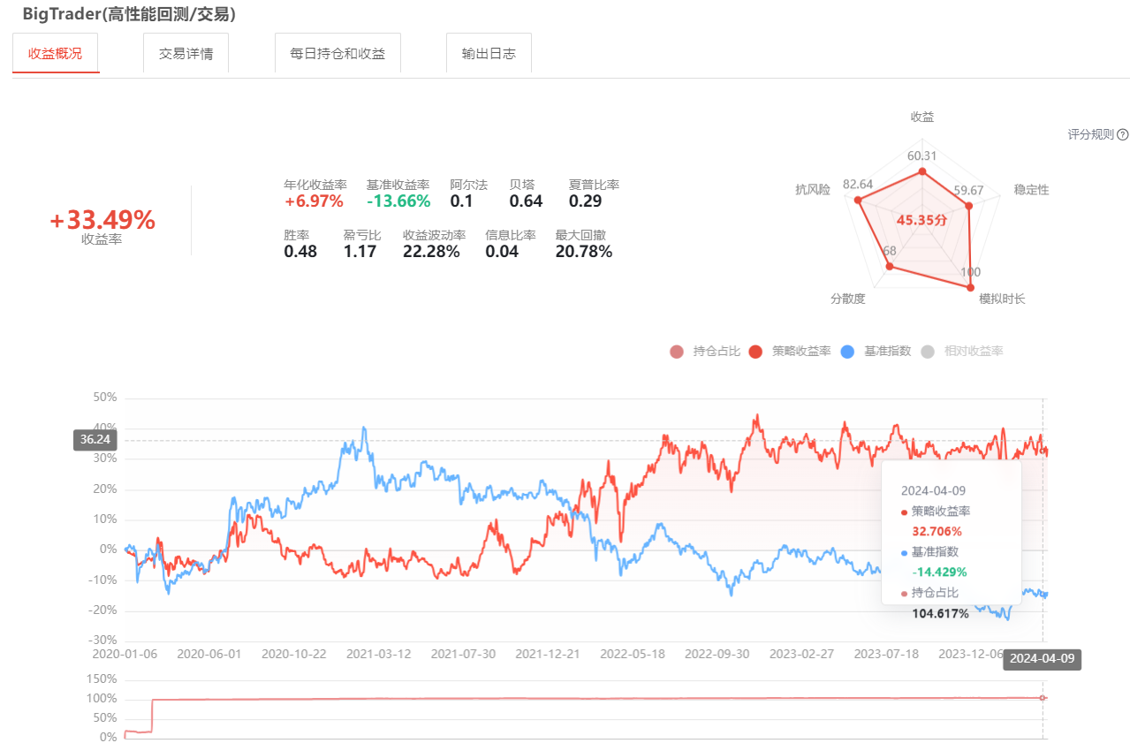Image resolution: width=1130 pixels, height=743 pixels.
Task: Click the 2024-04-09 date marker on x-axis
Action: [1042, 659]
